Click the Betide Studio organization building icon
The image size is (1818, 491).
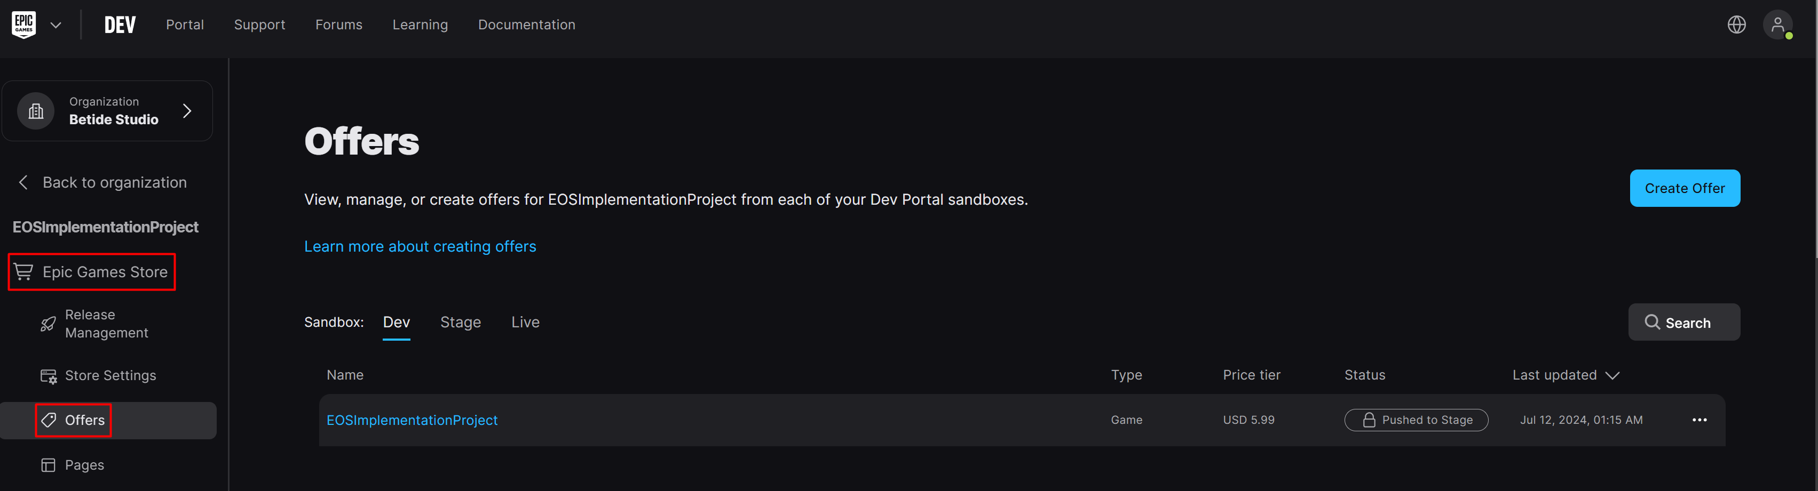click(x=36, y=111)
